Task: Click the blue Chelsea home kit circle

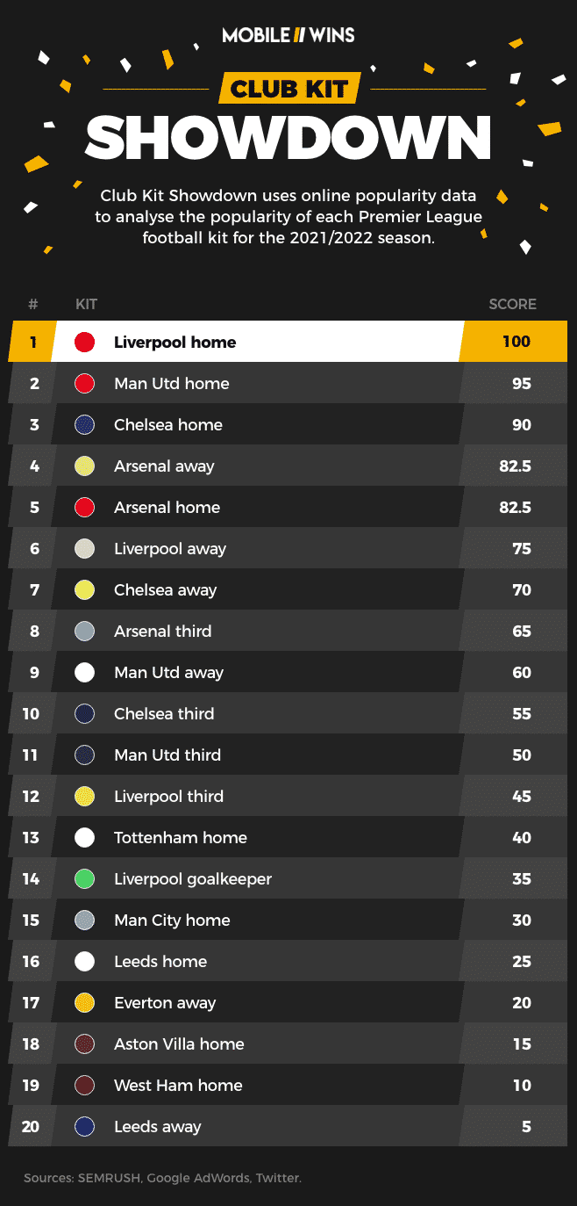Action: tap(85, 425)
